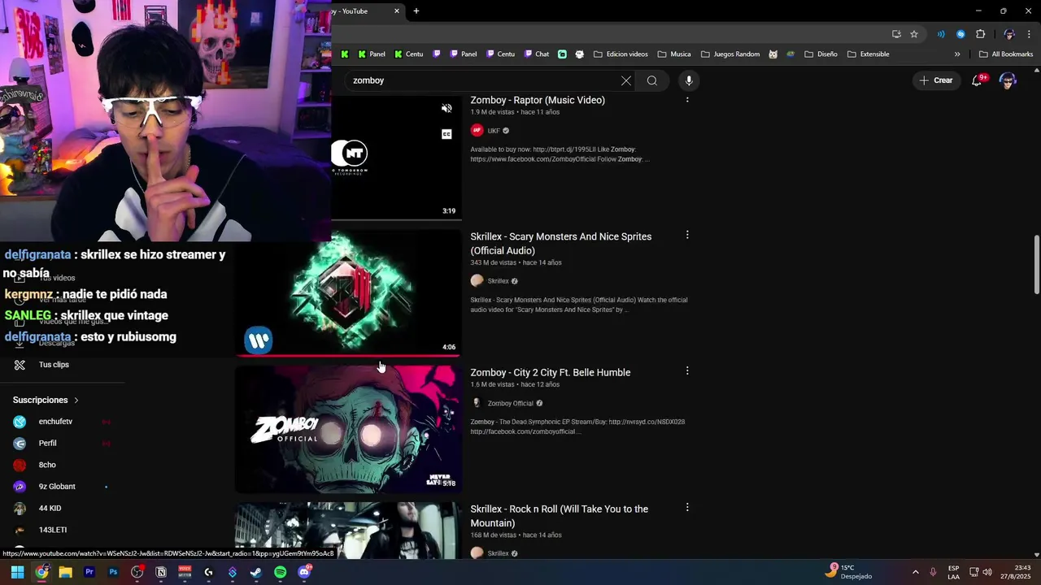The width and height of the screenshot is (1041, 585).
Task: Open File Explorer from the taskbar
Action: tap(65, 572)
